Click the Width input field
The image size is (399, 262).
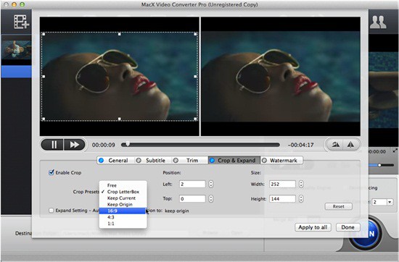[x=282, y=184]
